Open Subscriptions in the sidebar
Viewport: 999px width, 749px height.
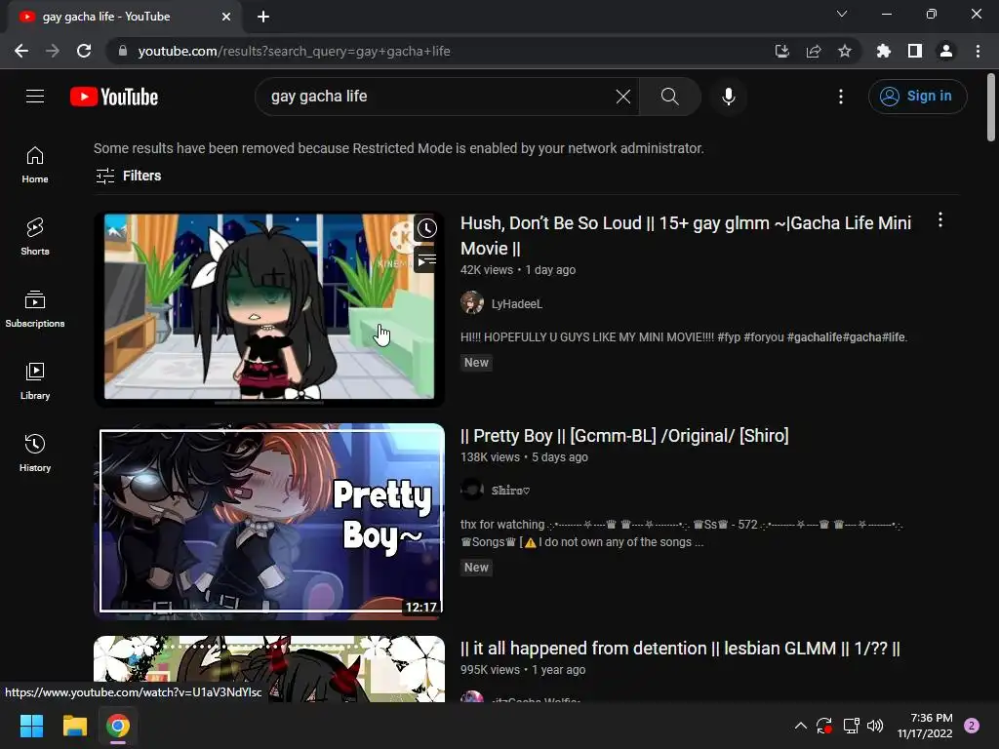(x=35, y=308)
